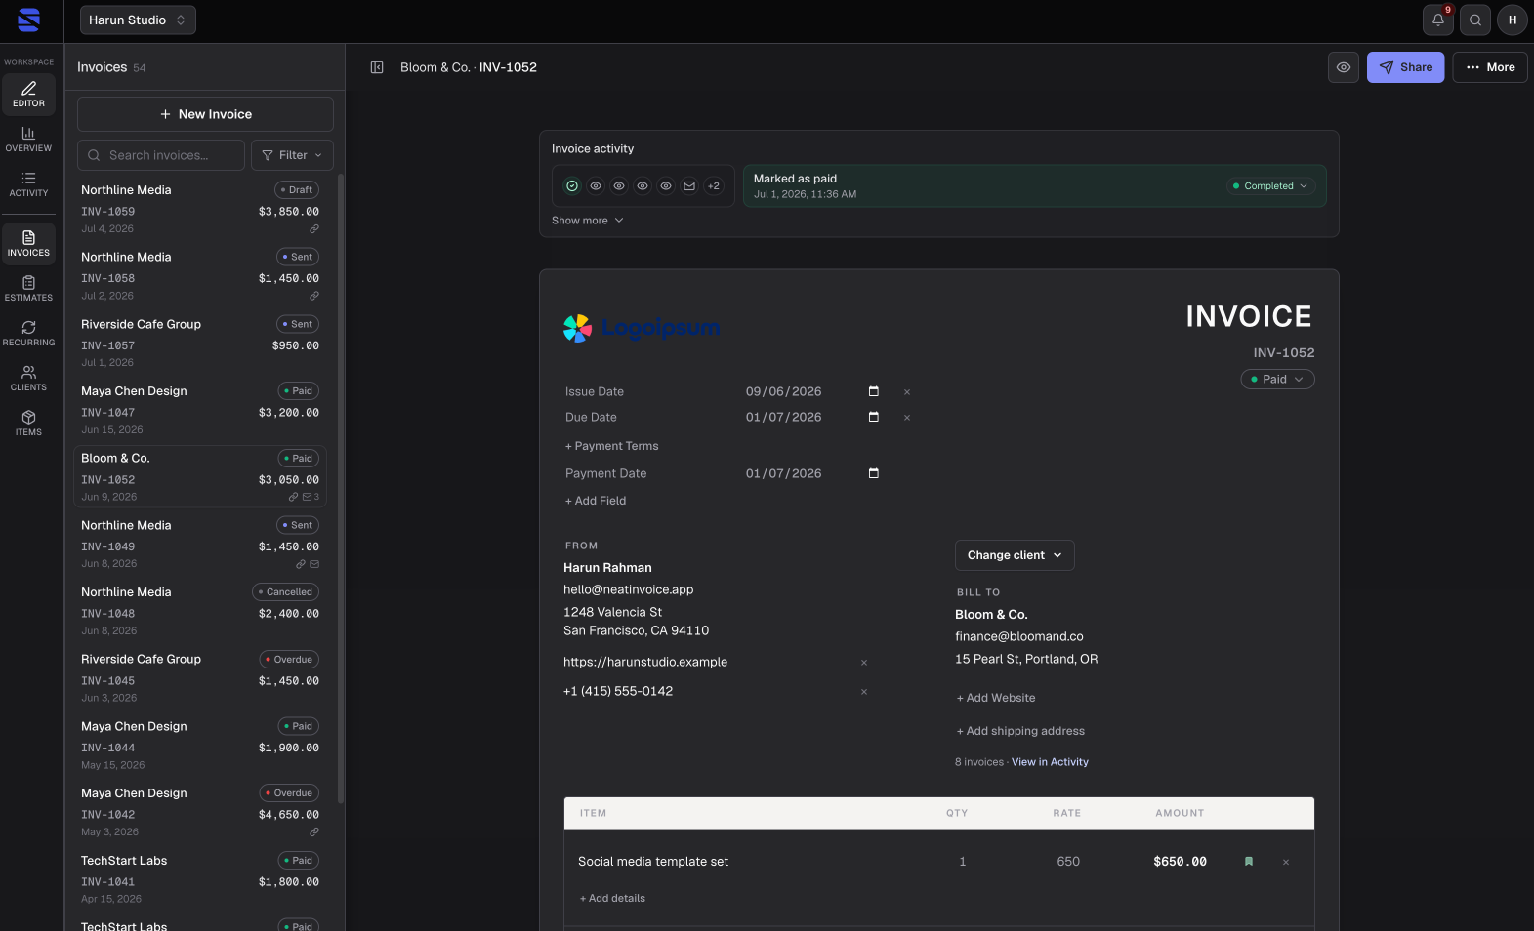This screenshot has width=1534, height=931.
Task: Go to the Overview section
Action: point(28,139)
